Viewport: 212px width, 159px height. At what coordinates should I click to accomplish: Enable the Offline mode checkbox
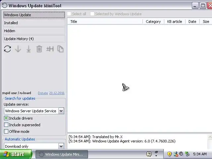(6, 132)
